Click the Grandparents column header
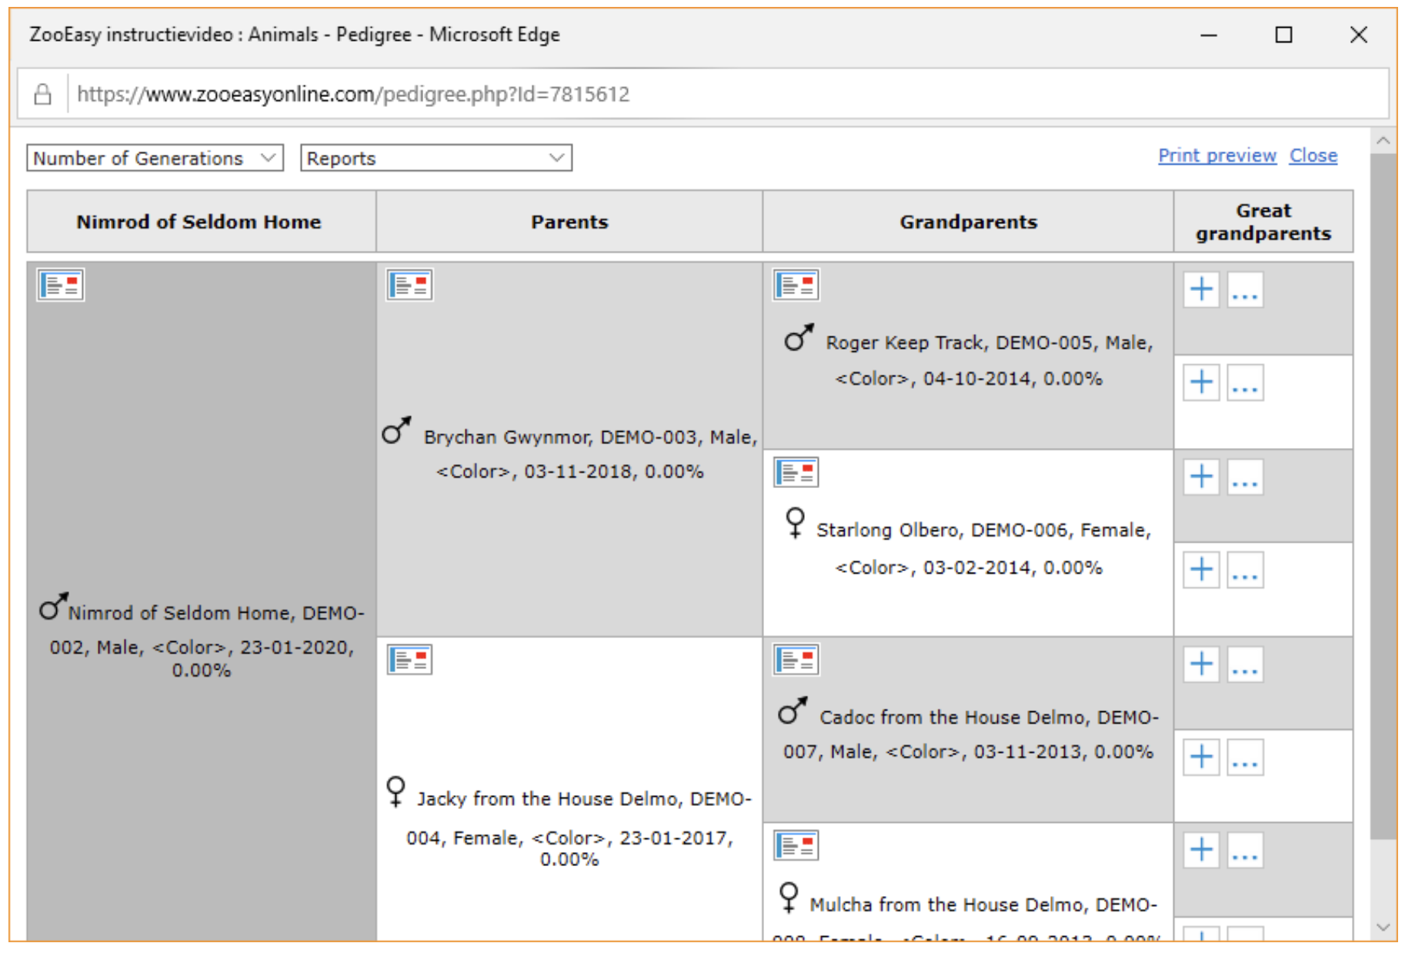1405x953 pixels. coord(968,222)
